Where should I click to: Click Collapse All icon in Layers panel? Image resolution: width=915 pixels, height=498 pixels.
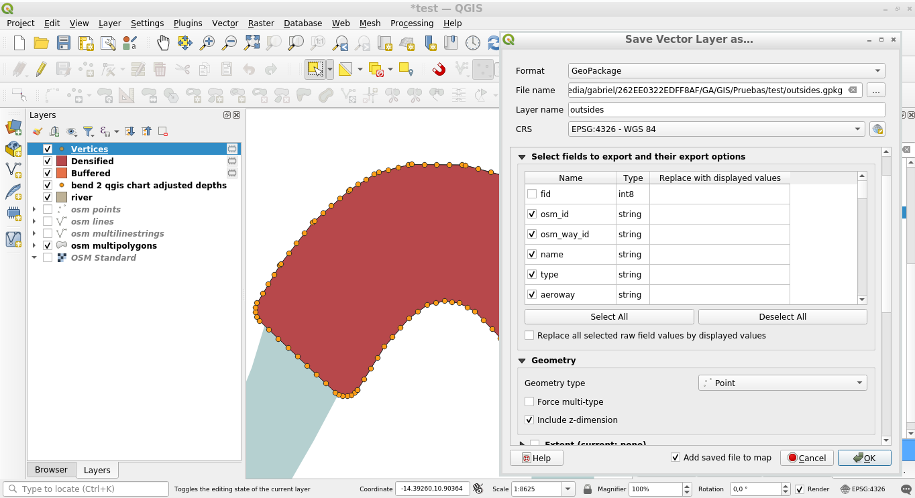[146, 131]
